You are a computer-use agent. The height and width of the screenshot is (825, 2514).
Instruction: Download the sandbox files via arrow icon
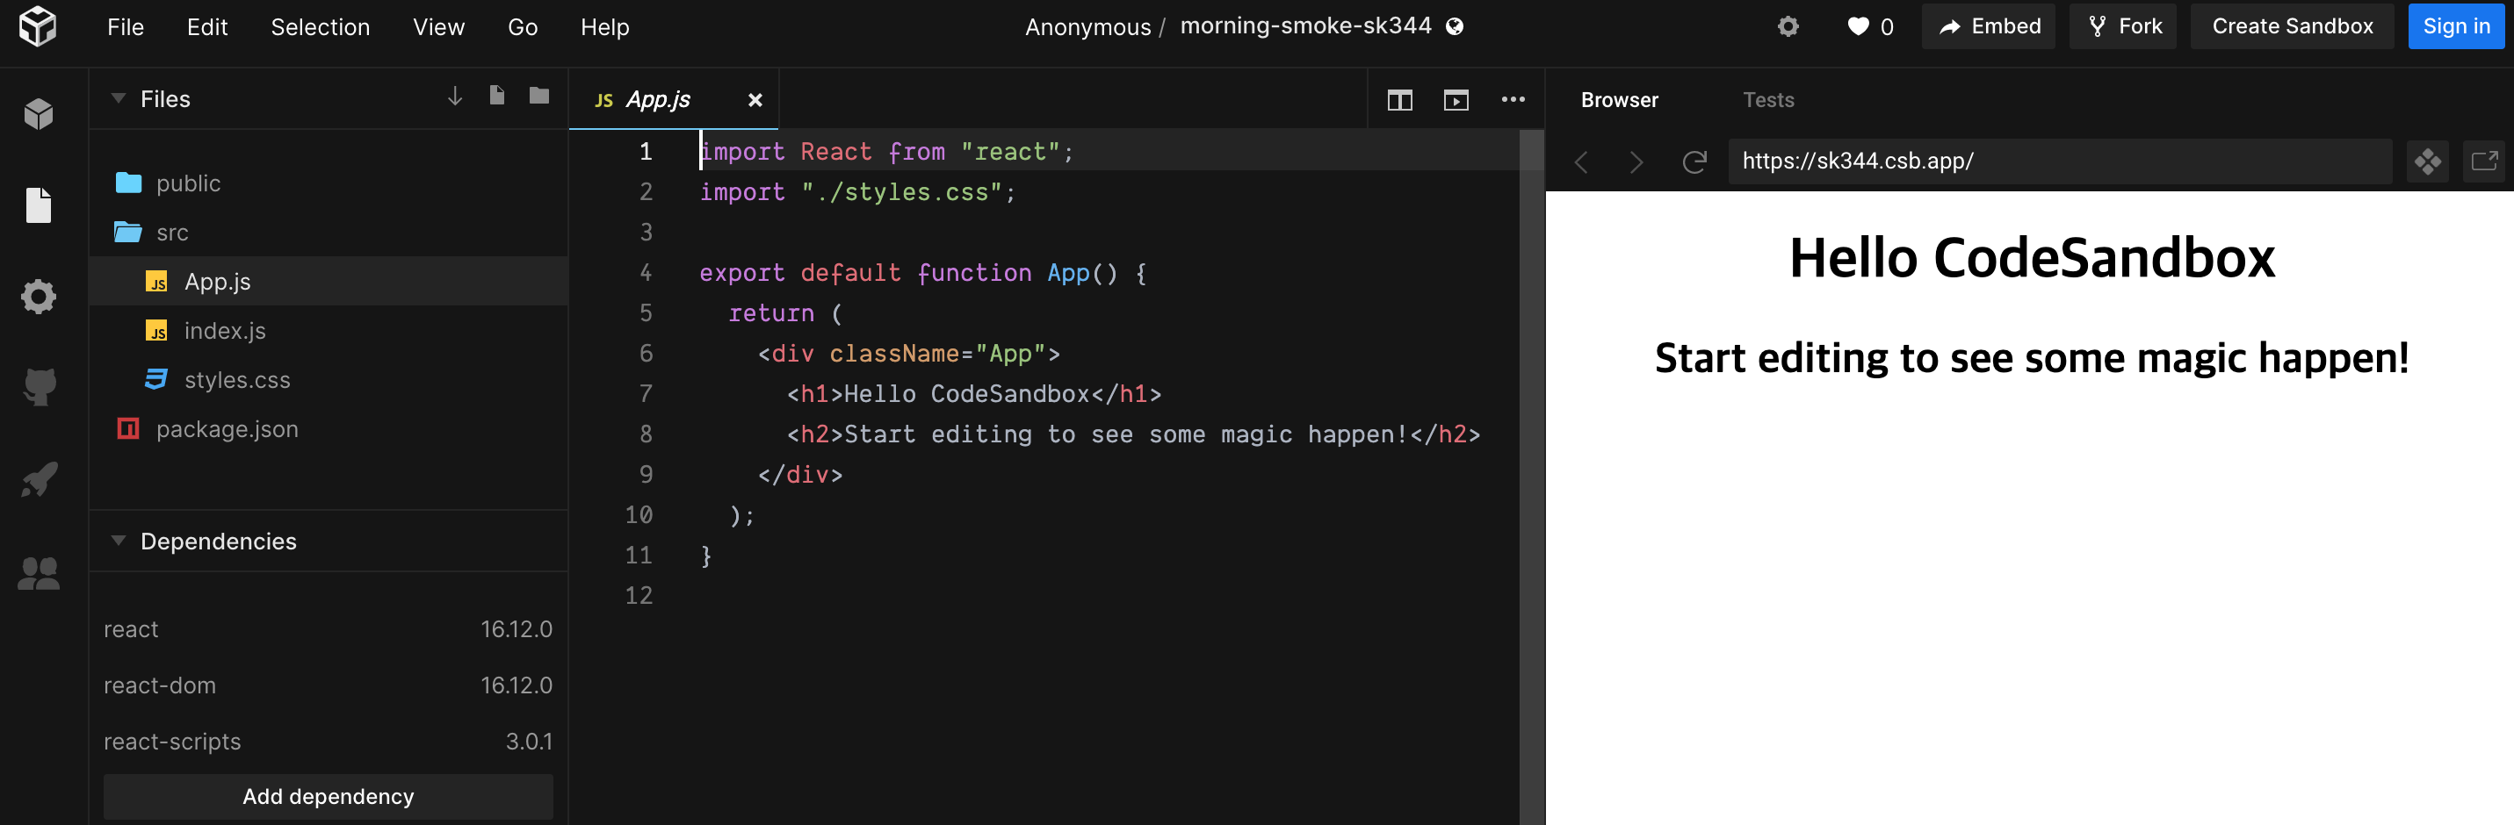(455, 96)
